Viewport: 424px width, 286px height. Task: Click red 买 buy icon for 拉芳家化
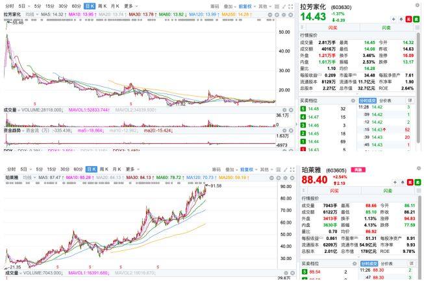[408, 19]
